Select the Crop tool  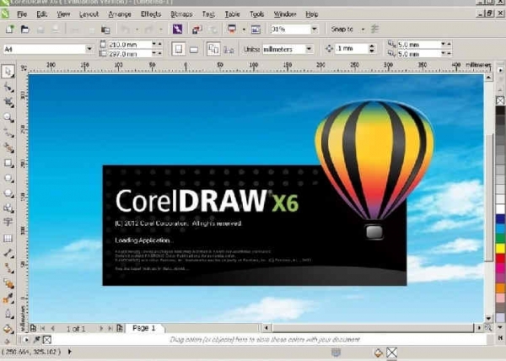coord(8,102)
